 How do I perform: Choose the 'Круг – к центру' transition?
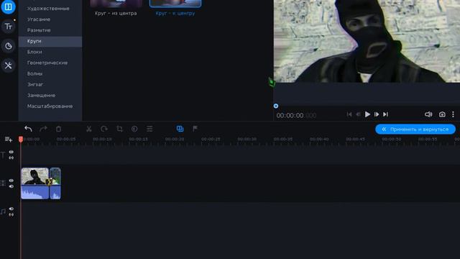tap(175, 8)
